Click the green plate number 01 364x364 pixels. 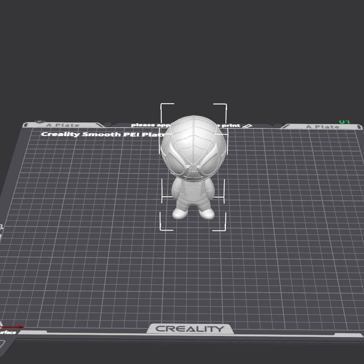coord(344,122)
